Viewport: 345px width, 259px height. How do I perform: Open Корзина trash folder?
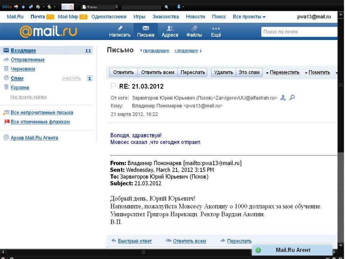point(20,87)
